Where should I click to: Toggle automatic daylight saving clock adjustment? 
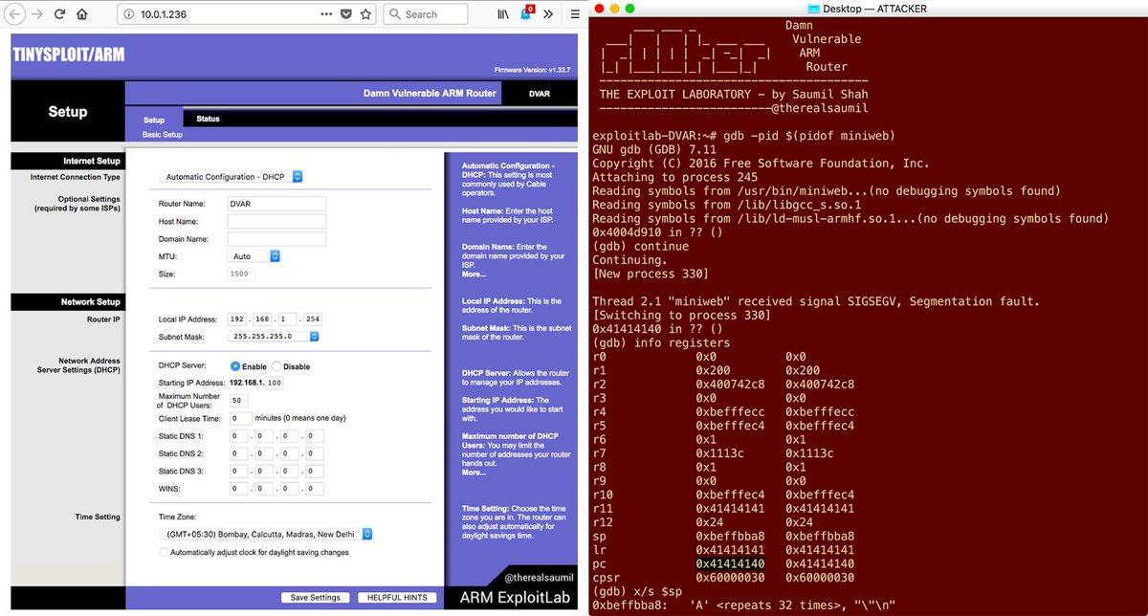point(164,552)
